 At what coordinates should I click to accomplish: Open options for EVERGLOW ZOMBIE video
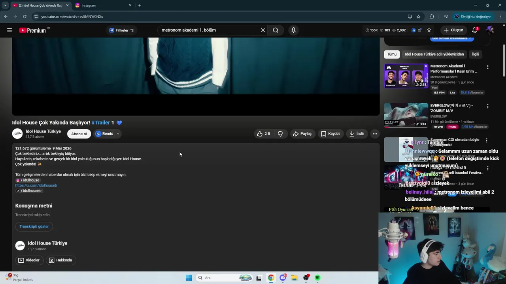click(487, 106)
